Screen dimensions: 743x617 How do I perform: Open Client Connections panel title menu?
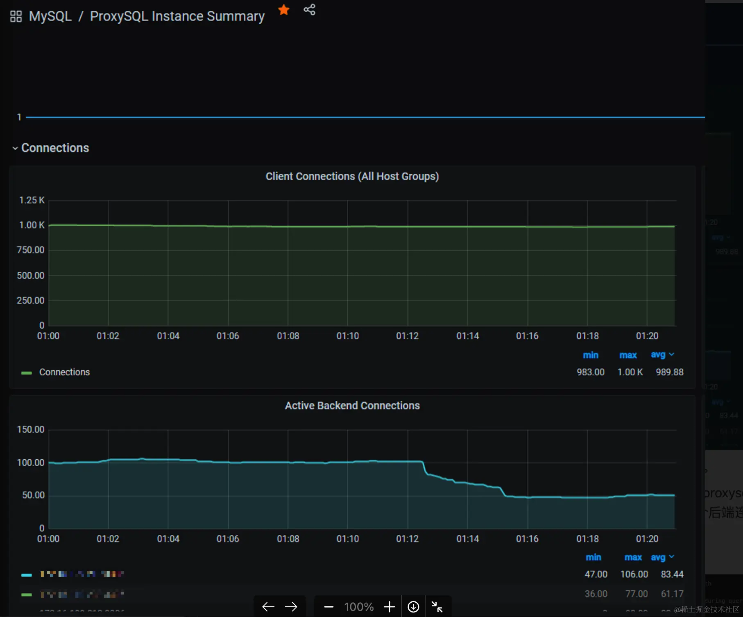coord(352,177)
